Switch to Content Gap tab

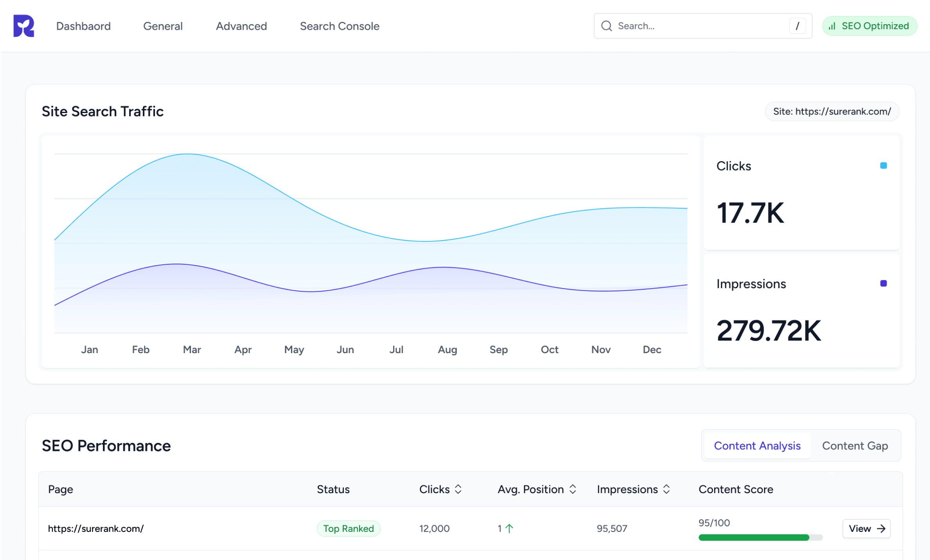pos(854,446)
